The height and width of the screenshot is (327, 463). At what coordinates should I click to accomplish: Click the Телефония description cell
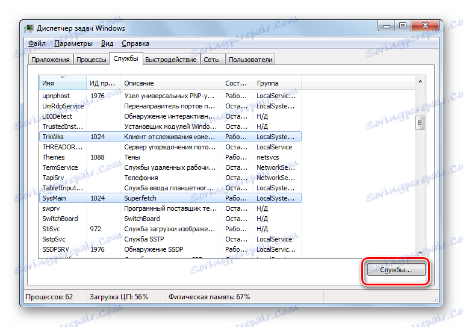141,178
